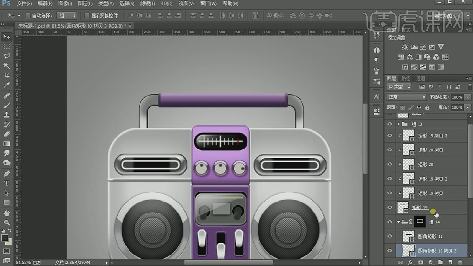The height and width of the screenshot is (266, 473).
Task: Select the 矩形 19 拷贝 2 layer
Action: point(432,179)
